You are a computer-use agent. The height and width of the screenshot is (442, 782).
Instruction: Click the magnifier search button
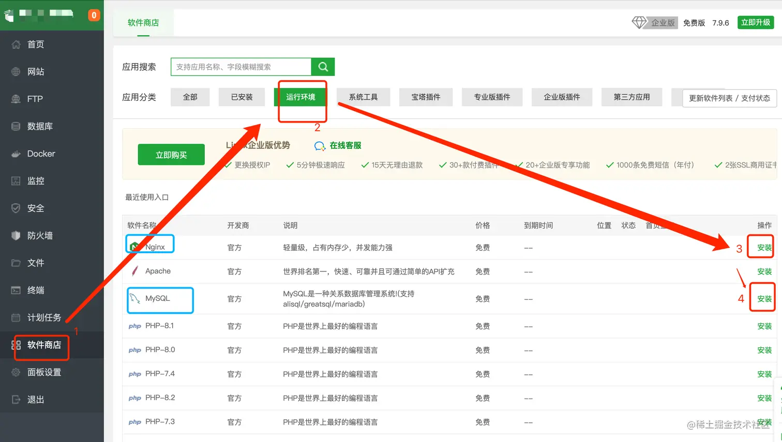[x=323, y=67]
